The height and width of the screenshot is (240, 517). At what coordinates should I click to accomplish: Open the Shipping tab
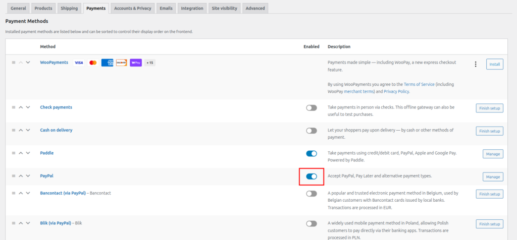pyautogui.click(x=69, y=8)
